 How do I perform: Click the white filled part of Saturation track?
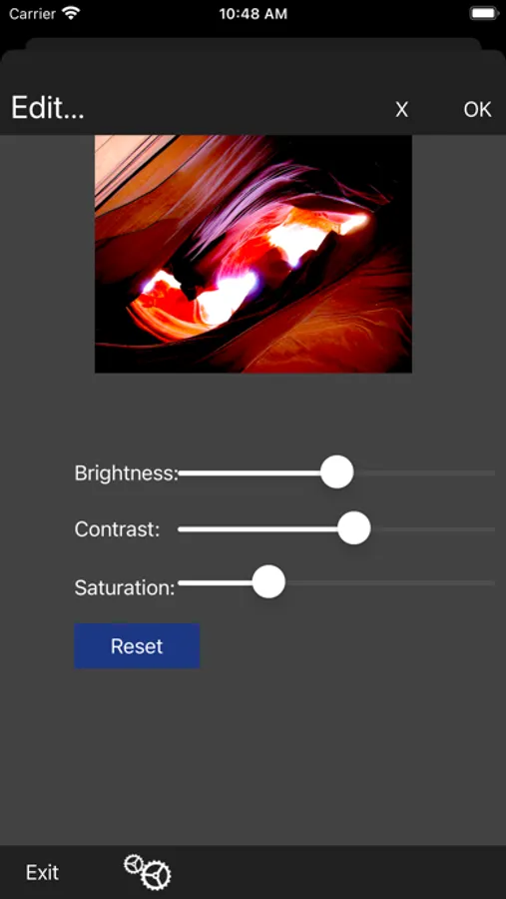216,582
